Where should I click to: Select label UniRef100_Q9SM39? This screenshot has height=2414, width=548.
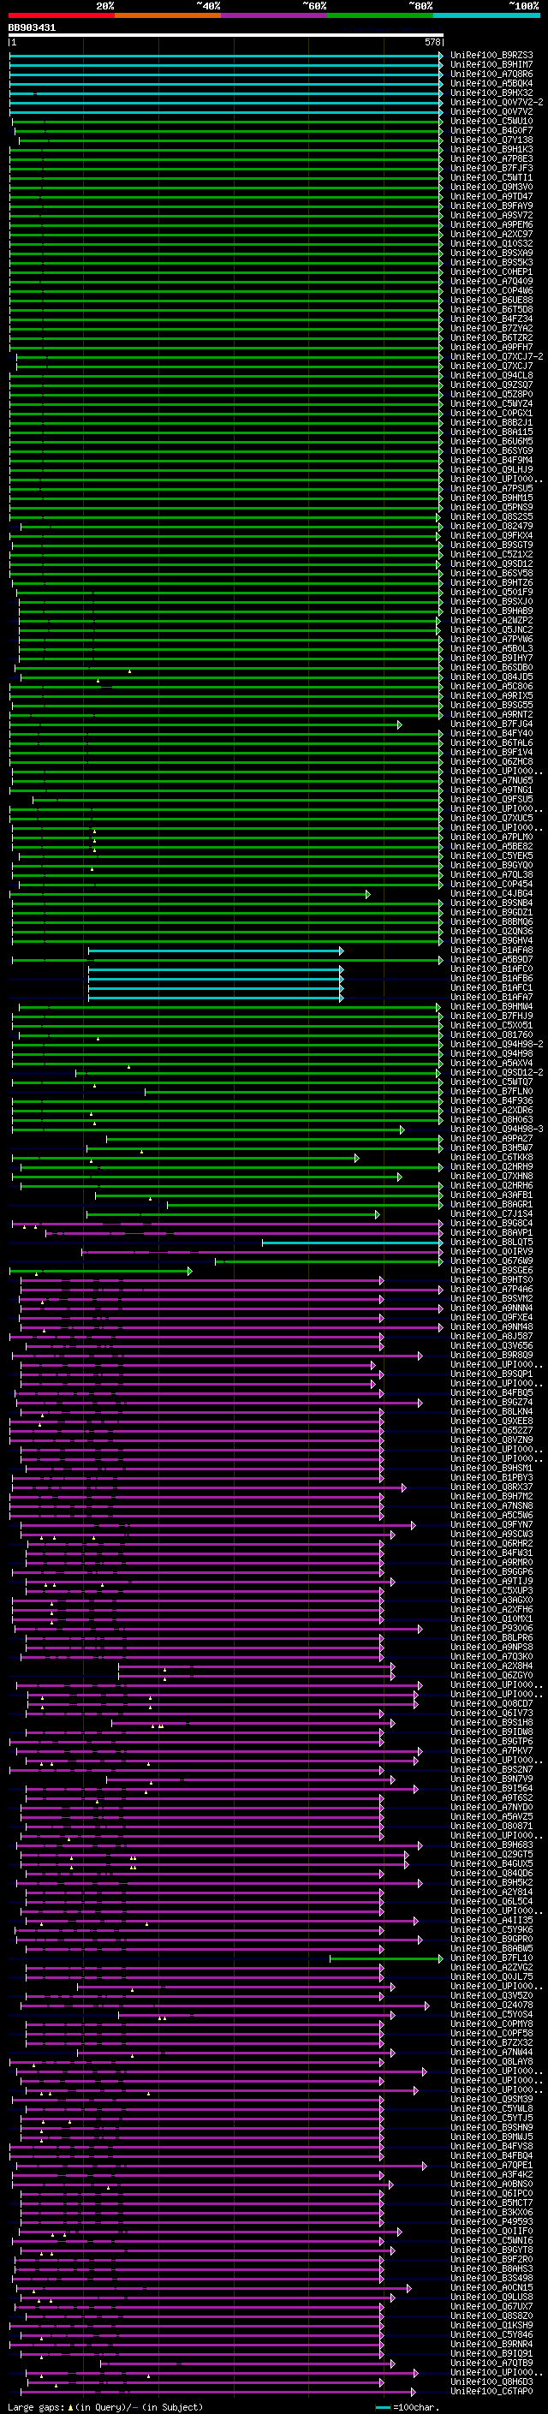491,2099
